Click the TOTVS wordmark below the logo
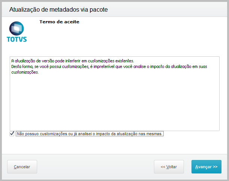The width and height of the screenshot is (229, 181). (17, 39)
